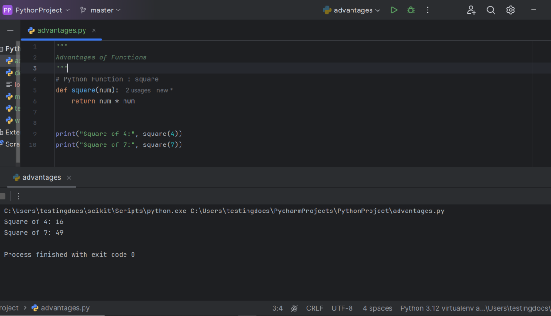Close the advantages.py editor tab
The width and height of the screenshot is (551, 316).
[94, 30]
